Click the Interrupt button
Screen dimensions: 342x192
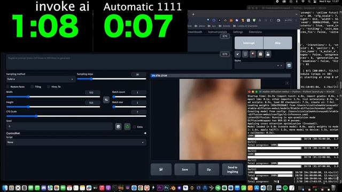pyautogui.click(x=249, y=43)
